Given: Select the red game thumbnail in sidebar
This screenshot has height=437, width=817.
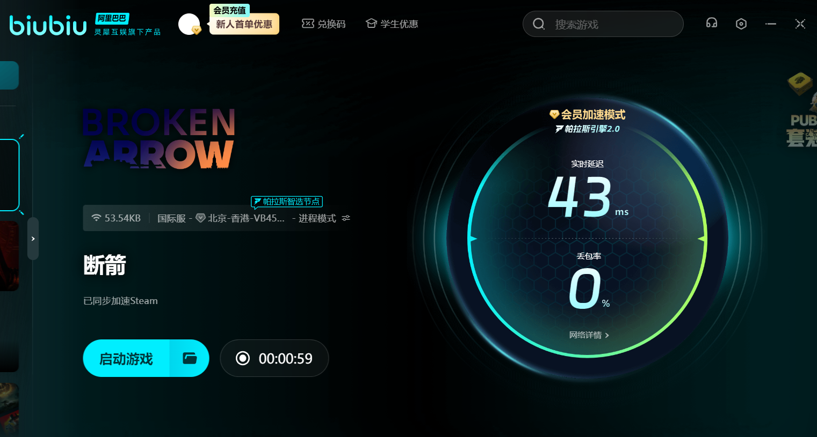Looking at the screenshot, I should pos(10,256).
